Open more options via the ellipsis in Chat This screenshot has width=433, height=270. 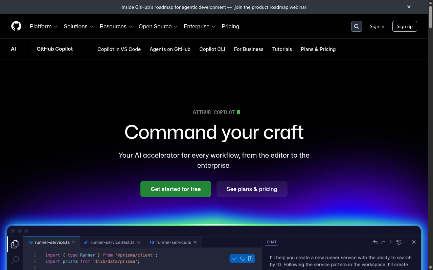point(406,242)
